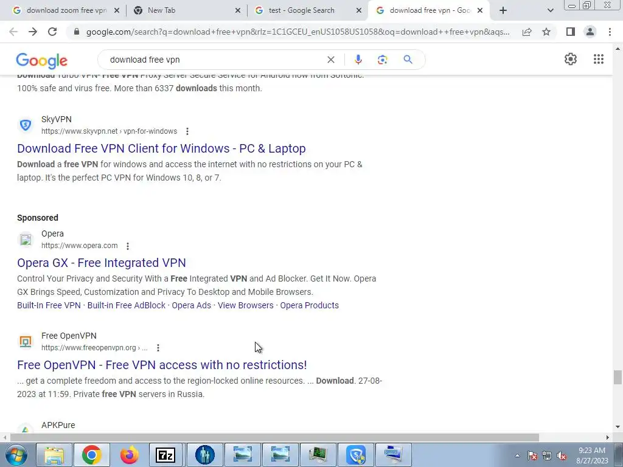Screen dimensions: 623x467
Task: Click the horizontal scrollbar thumb
Action: 274,438
